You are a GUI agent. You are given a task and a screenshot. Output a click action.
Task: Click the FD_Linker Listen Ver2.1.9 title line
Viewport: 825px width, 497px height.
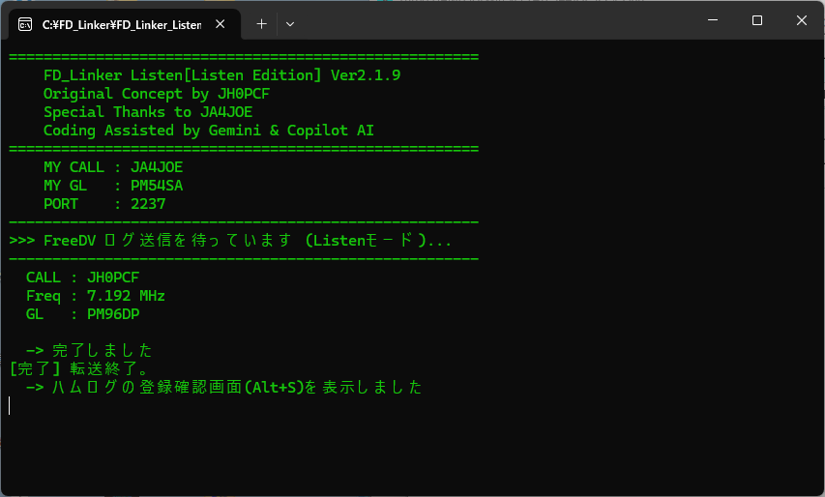(222, 75)
